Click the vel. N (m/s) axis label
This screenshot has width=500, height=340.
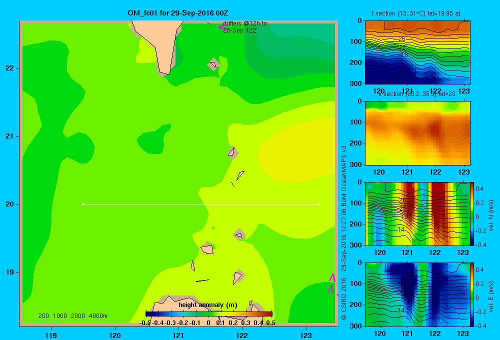click(491, 215)
